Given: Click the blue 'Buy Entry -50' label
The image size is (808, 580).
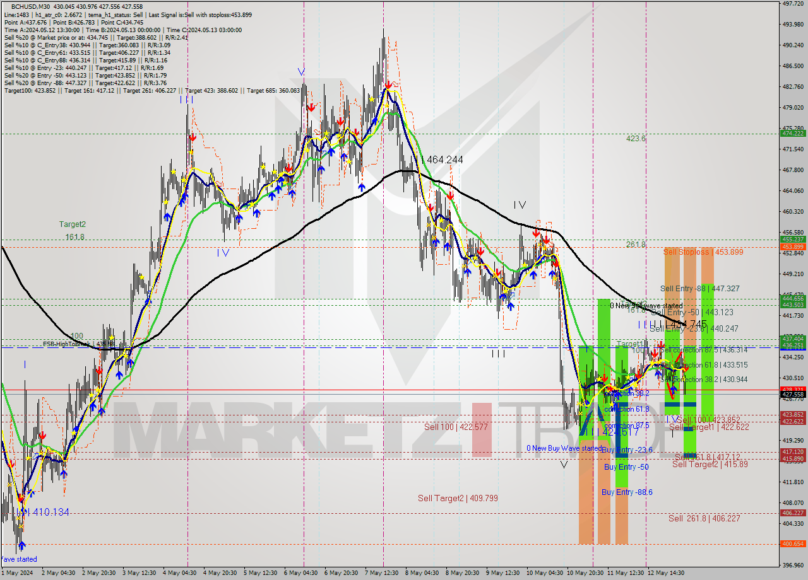Looking at the screenshot, I should 626,467.
